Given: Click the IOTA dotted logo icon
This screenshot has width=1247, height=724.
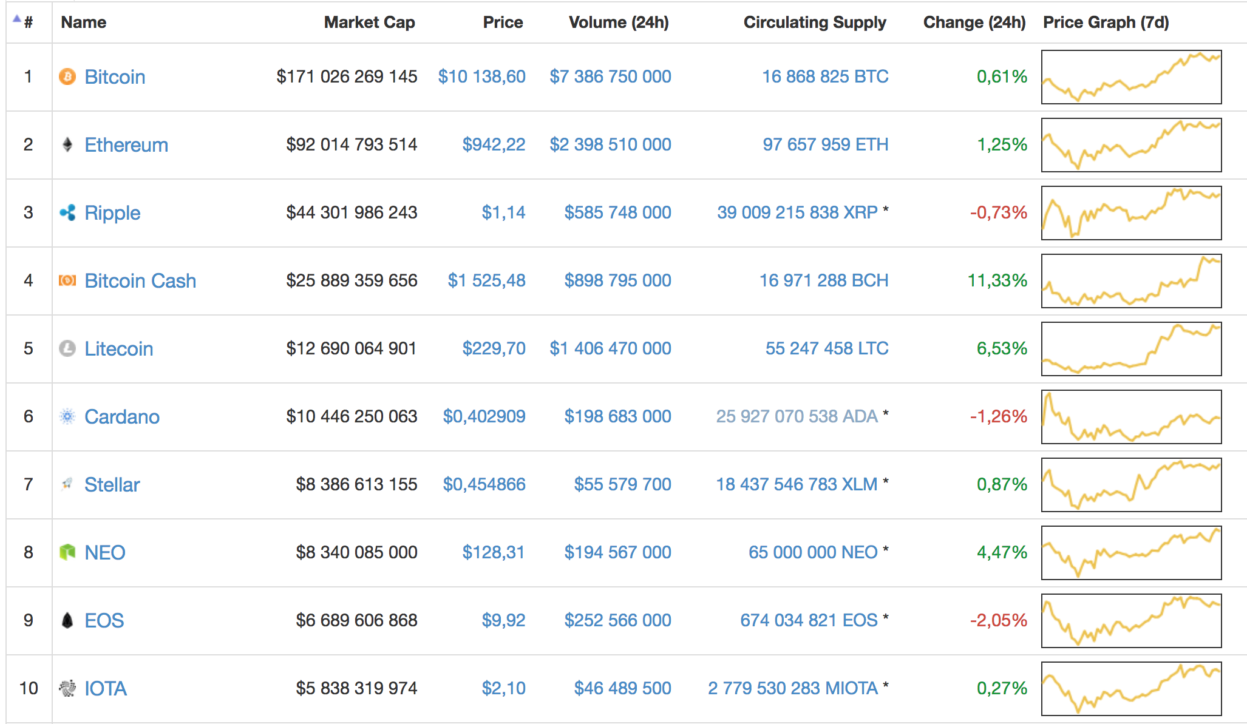Looking at the screenshot, I should click(x=67, y=688).
